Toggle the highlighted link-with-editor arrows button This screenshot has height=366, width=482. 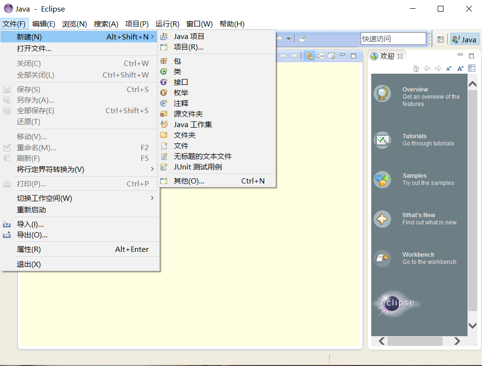pyautogui.click(x=309, y=56)
